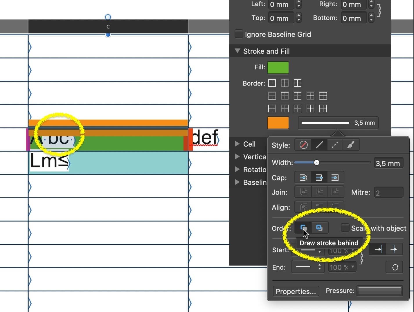Click the Start arrowhead reverse icon
The image size is (414, 312).
[377, 249]
